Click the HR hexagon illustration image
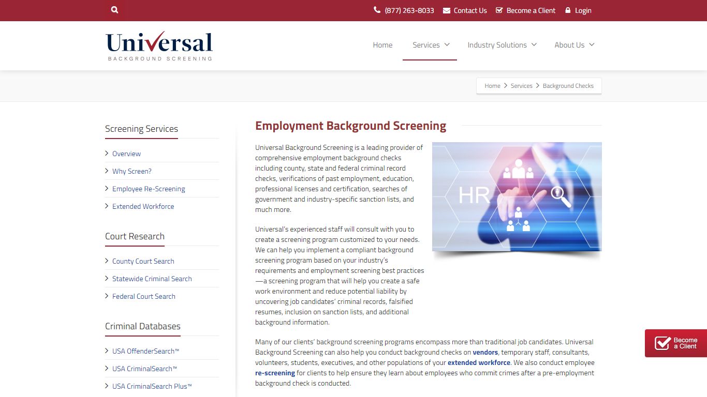The height and width of the screenshot is (397, 707). click(517, 196)
